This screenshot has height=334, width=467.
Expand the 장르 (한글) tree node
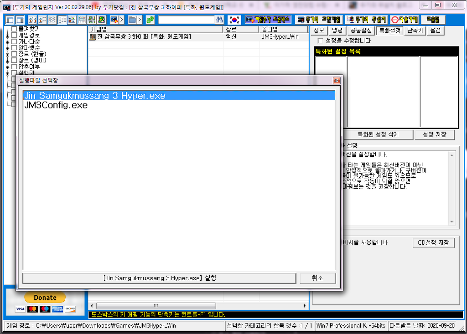(7, 55)
